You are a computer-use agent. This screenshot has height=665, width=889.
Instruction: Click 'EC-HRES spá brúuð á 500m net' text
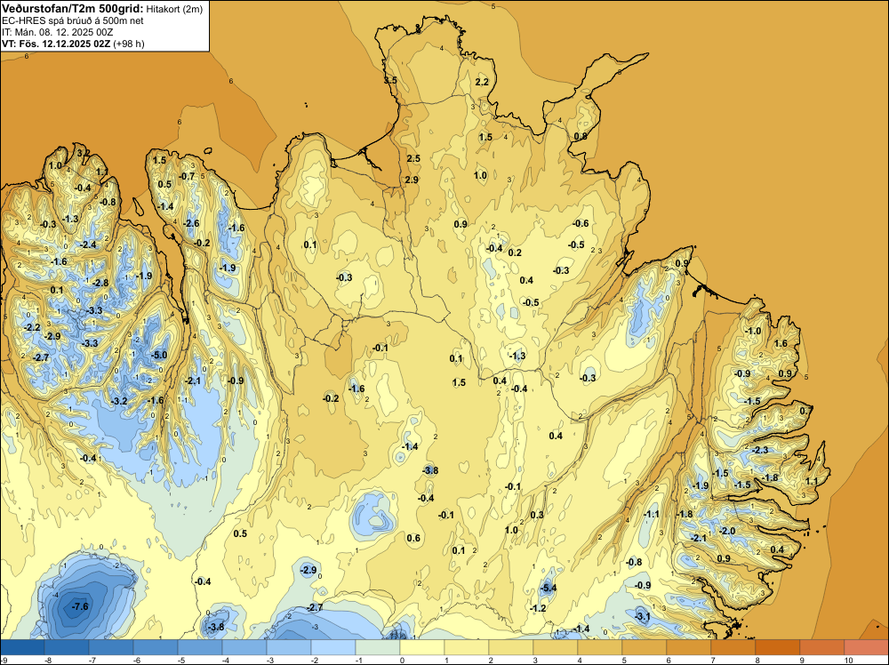[x=73, y=20]
